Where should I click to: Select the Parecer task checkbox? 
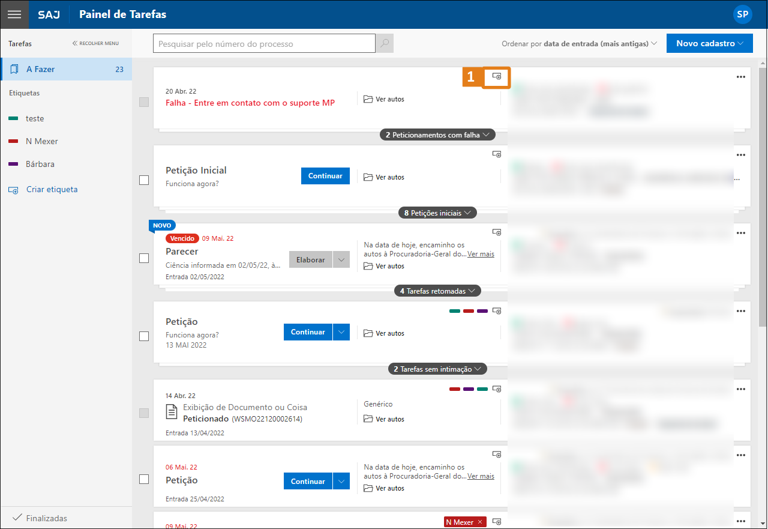point(144,258)
